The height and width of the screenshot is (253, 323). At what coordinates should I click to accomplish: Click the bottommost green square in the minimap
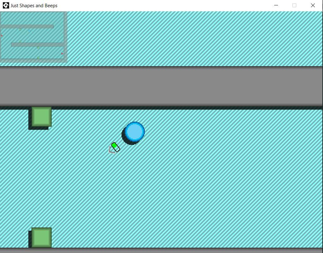pyautogui.click(x=38, y=58)
